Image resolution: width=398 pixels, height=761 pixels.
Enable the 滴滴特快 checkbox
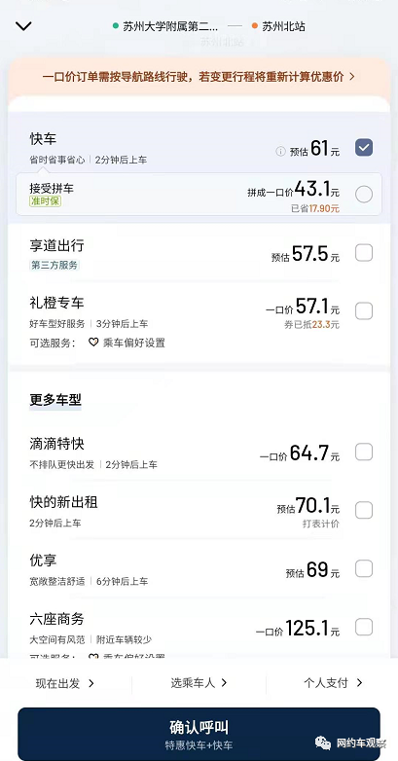(364, 452)
